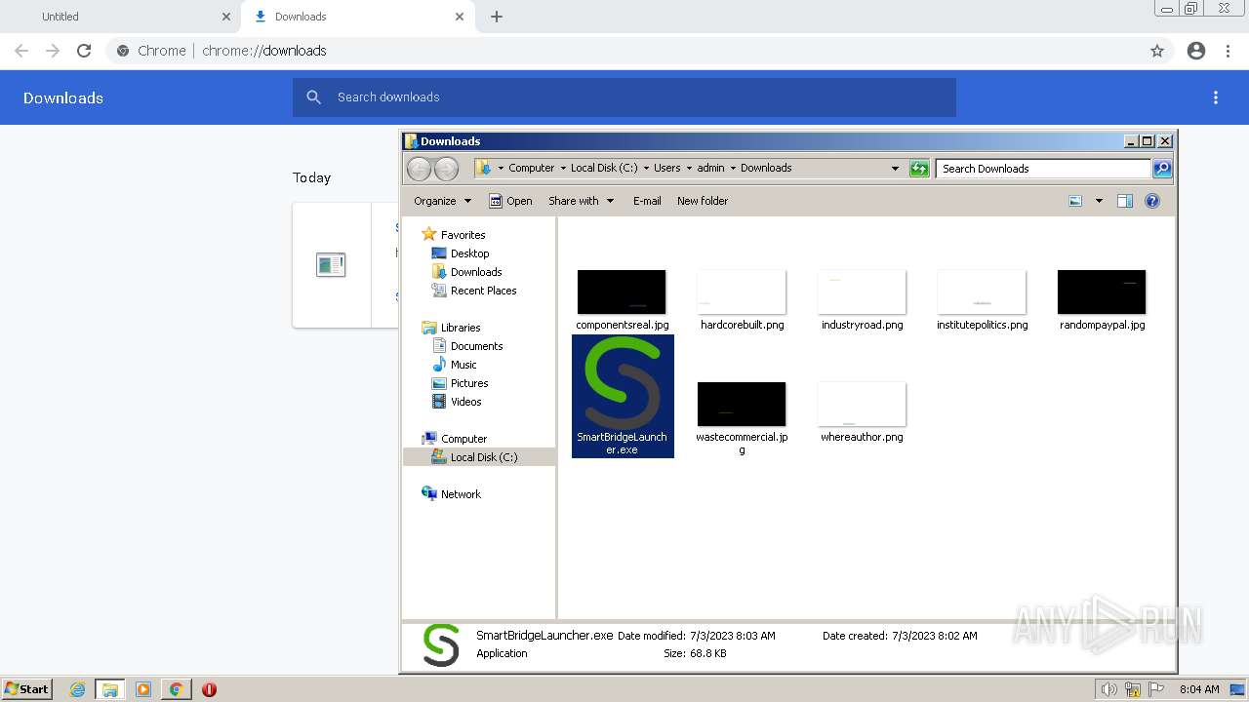
Task: Open Desktop in Favorites
Action: click(469, 253)
